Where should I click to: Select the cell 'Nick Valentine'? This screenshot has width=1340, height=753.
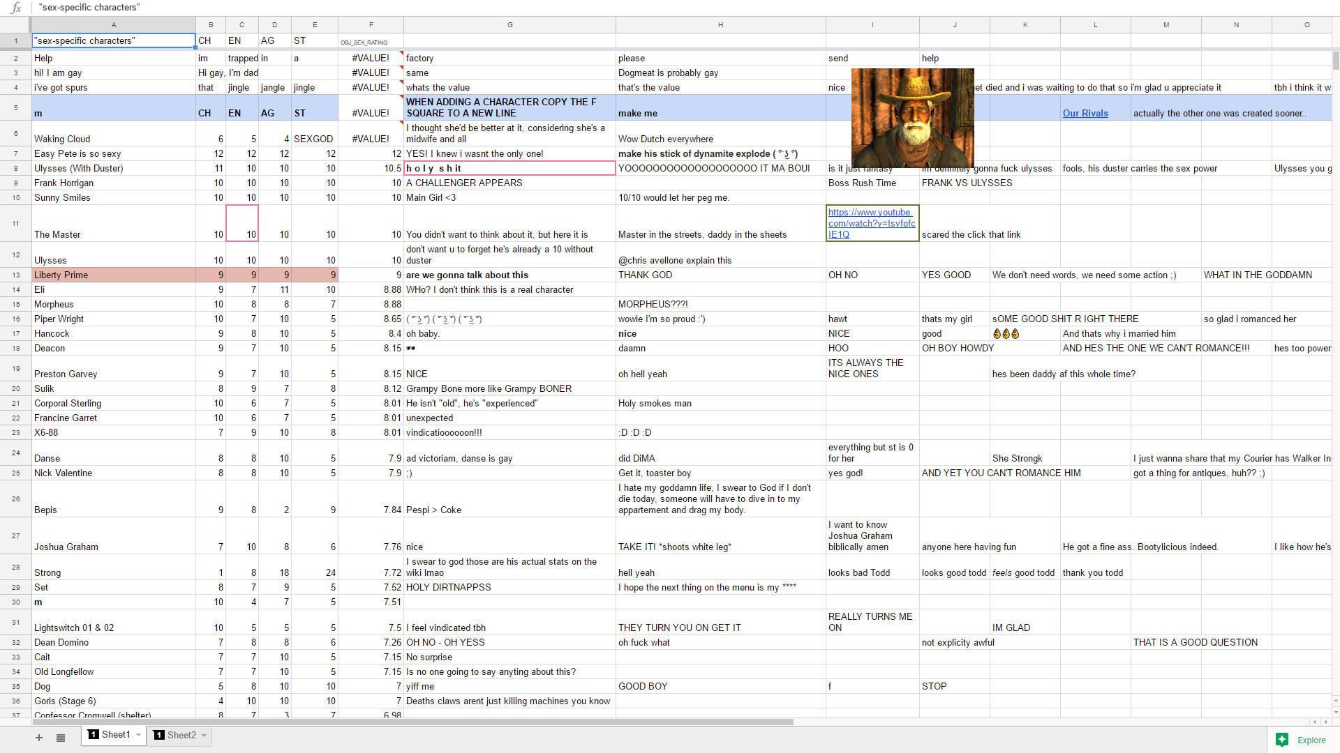(114, 473)
